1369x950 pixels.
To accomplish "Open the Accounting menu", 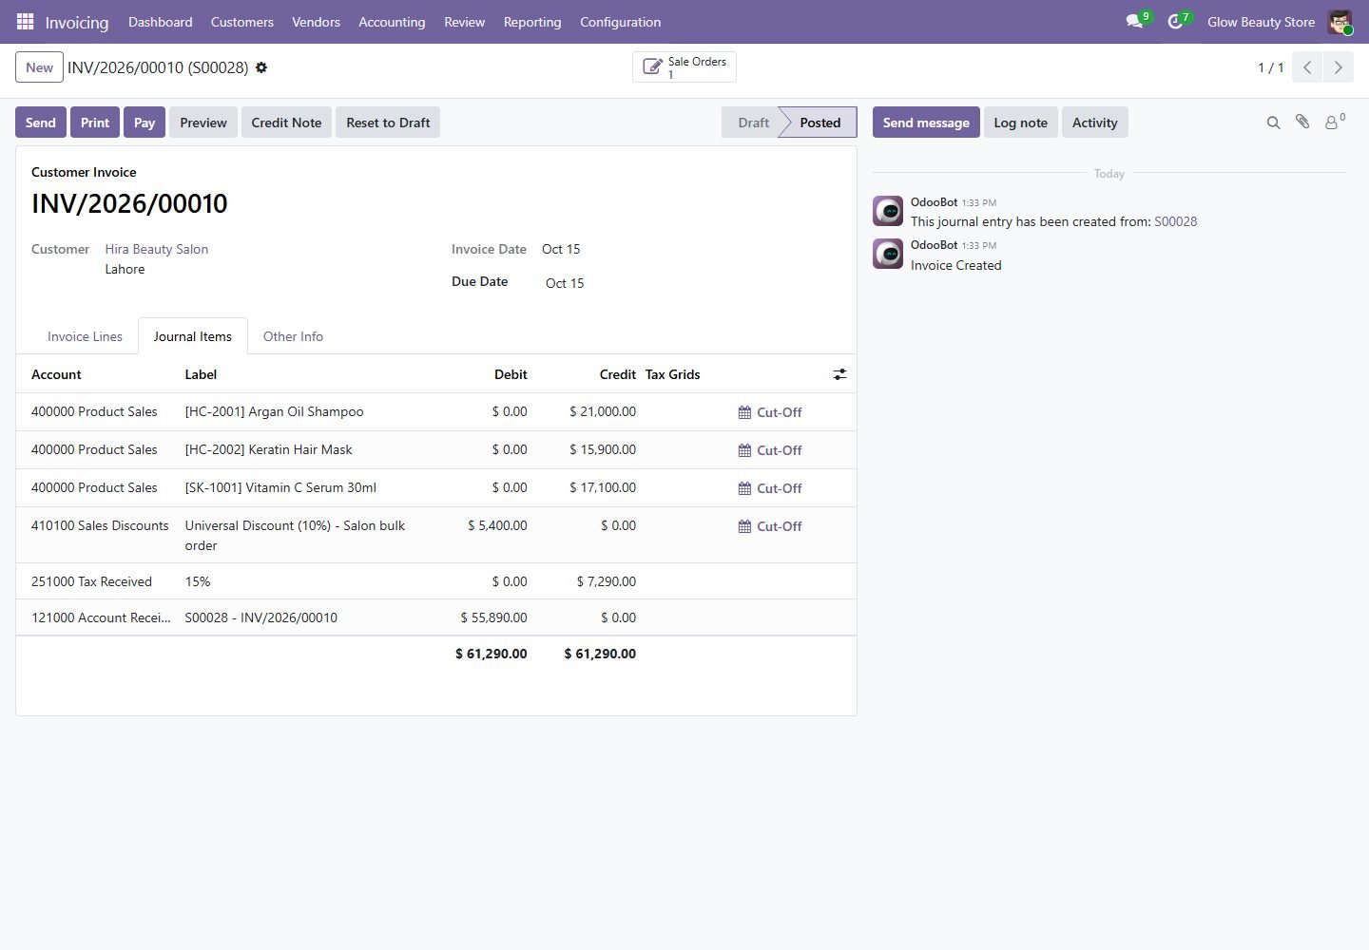I will pyautogui.click(x=392, y=22).
